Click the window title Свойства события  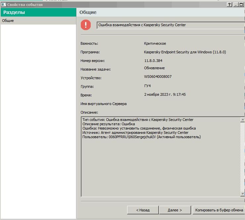coord(25,5)
